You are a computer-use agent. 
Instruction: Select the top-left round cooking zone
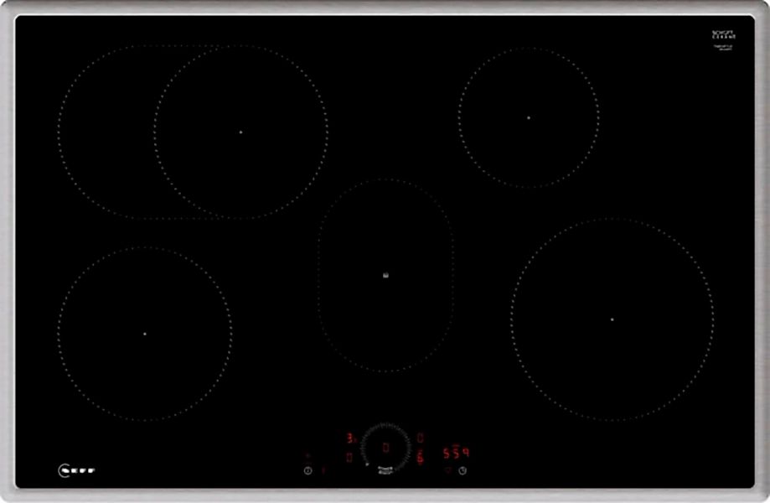click(x=240, y=132)
